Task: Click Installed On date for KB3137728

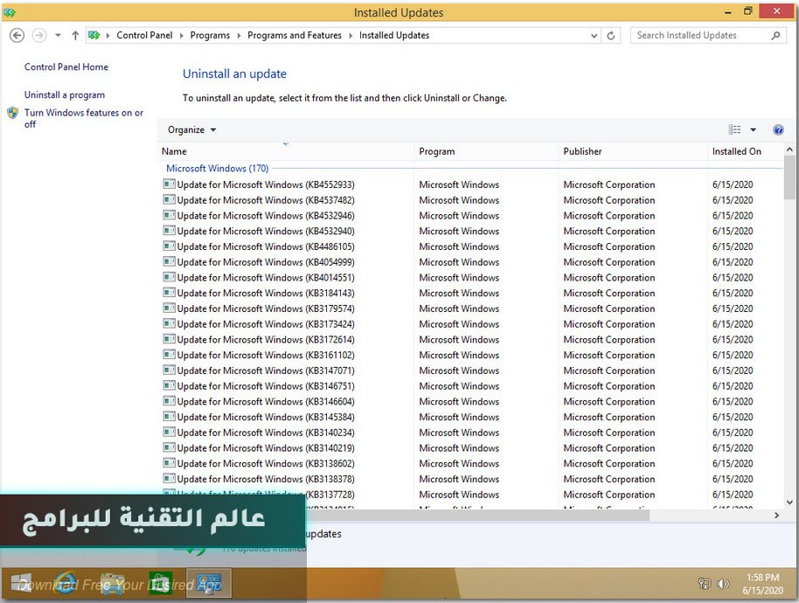Action: pos(733,495)
